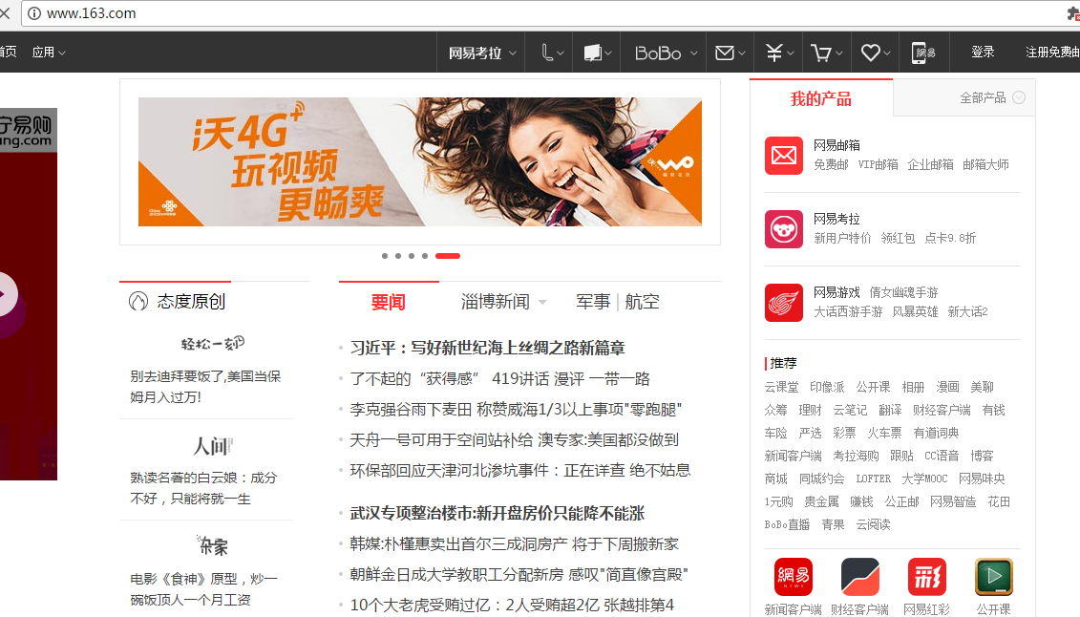Open the 网易红彩 lottery app icon
The image size is (1080, 617).
(926, 577)
